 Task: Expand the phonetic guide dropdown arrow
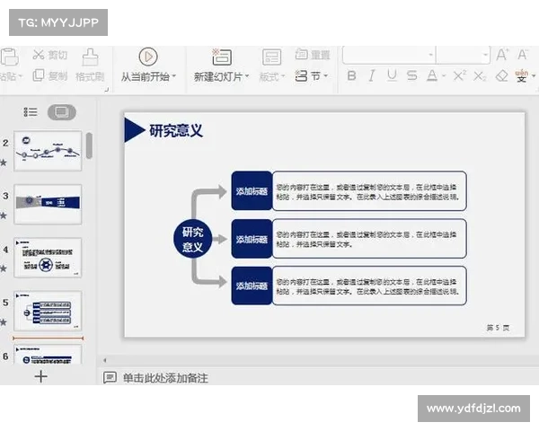coord(533,75)
